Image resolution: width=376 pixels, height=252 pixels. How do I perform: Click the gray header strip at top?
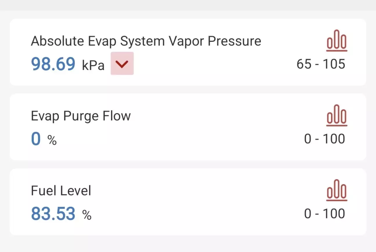click(188, 5)
